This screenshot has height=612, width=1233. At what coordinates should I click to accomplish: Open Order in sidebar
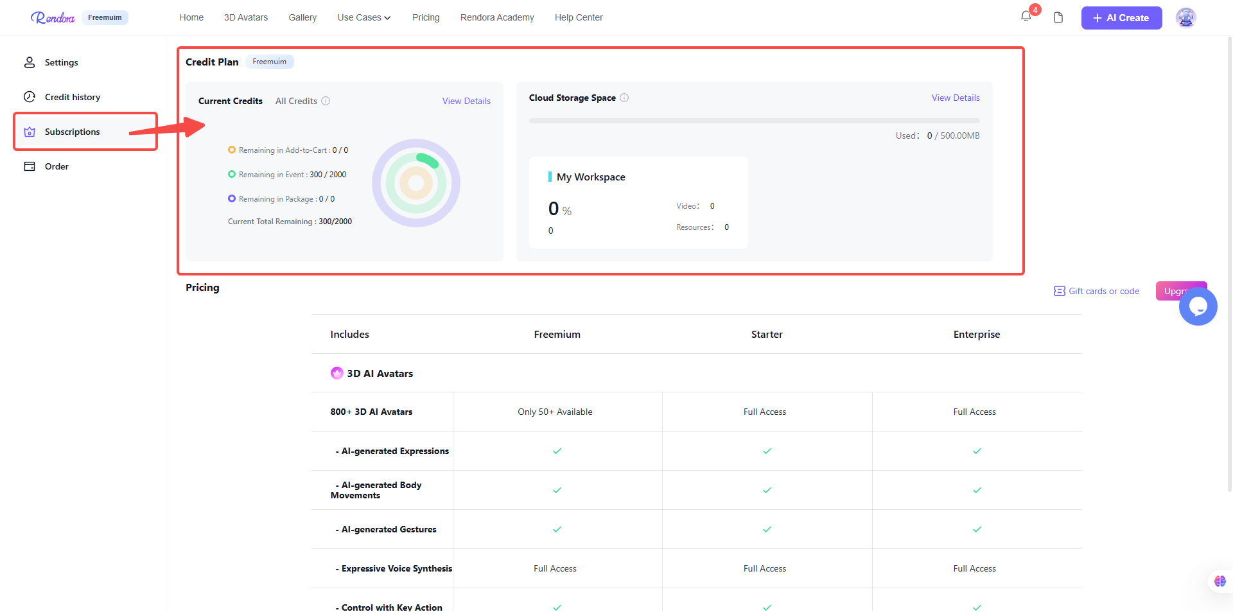(57, 166)
